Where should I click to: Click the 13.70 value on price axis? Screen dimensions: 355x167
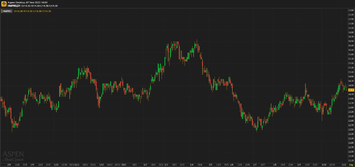351,103
